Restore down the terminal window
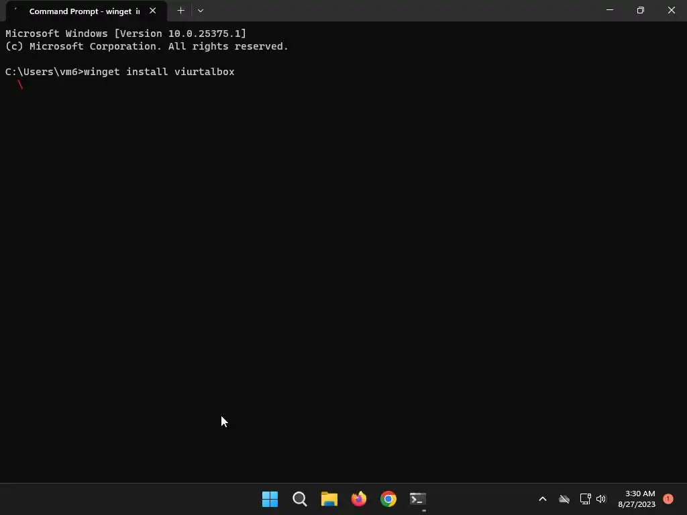687x515 pixels. pos(640,10)
